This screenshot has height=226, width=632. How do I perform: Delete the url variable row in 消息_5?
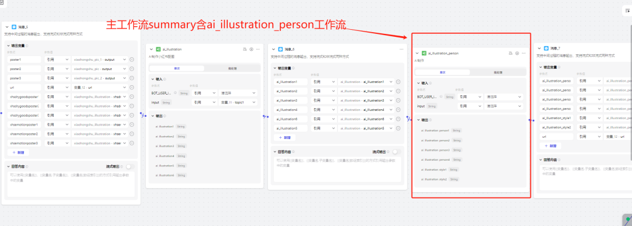(x=132, y=87)
